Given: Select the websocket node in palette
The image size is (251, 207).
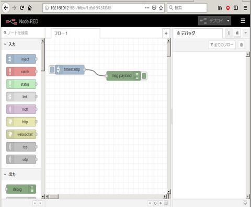Looking at the screenshot, I should pos(21,134).
